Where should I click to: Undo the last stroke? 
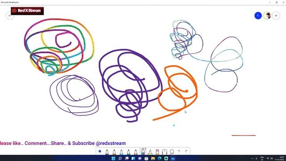[x=179, y=151]
